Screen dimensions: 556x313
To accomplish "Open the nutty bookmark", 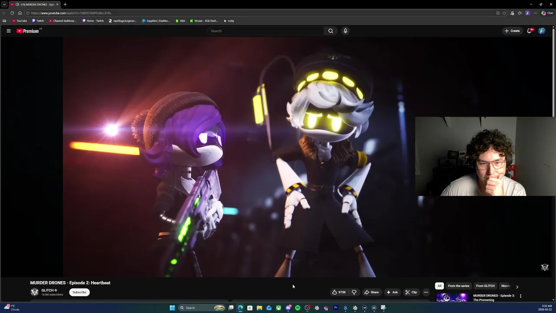I will click(x=228, y=21).
